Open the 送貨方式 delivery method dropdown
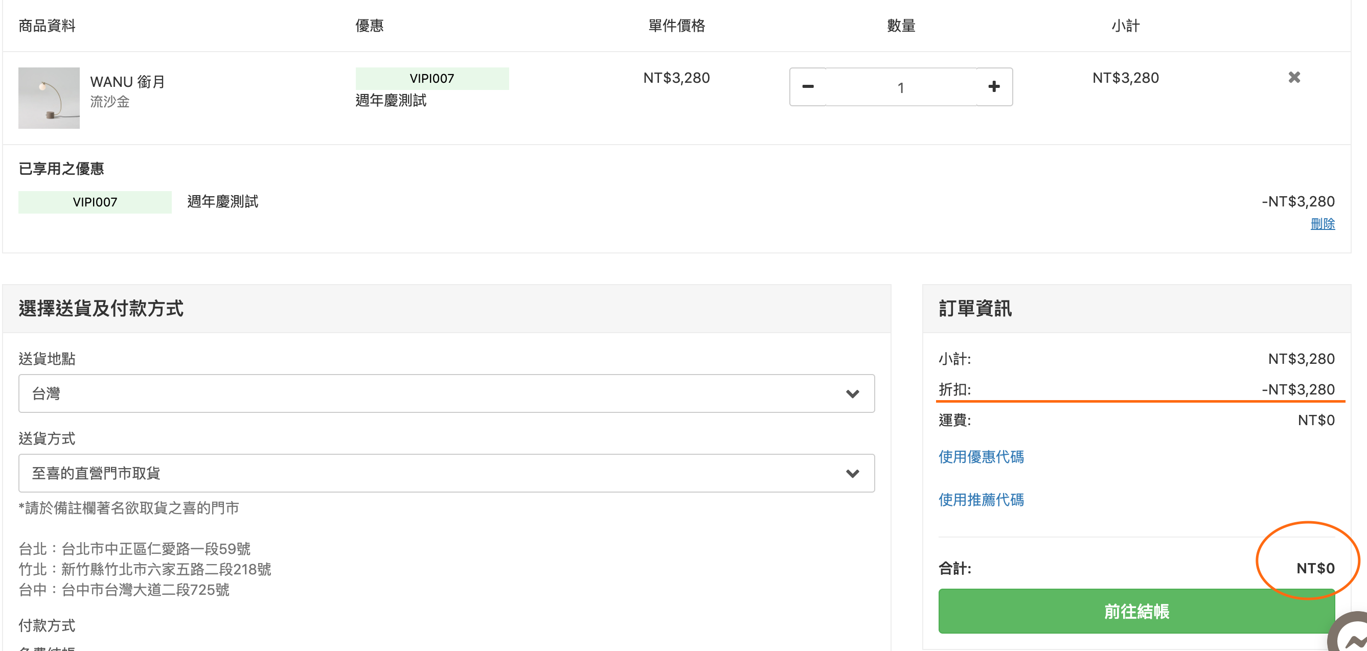This screenshot has height=651, width=1367. coord(446,473)
